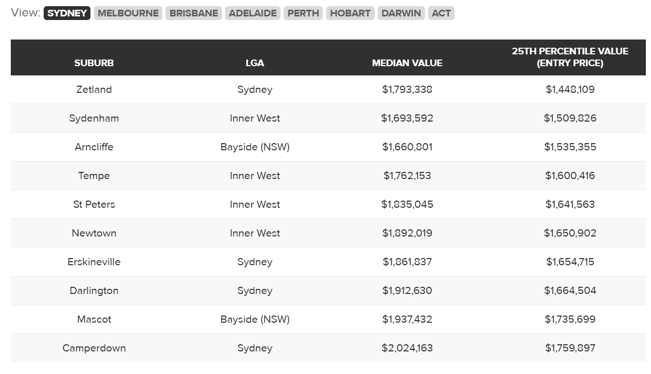Select the SYDNEY city tab

click(67, 13)
